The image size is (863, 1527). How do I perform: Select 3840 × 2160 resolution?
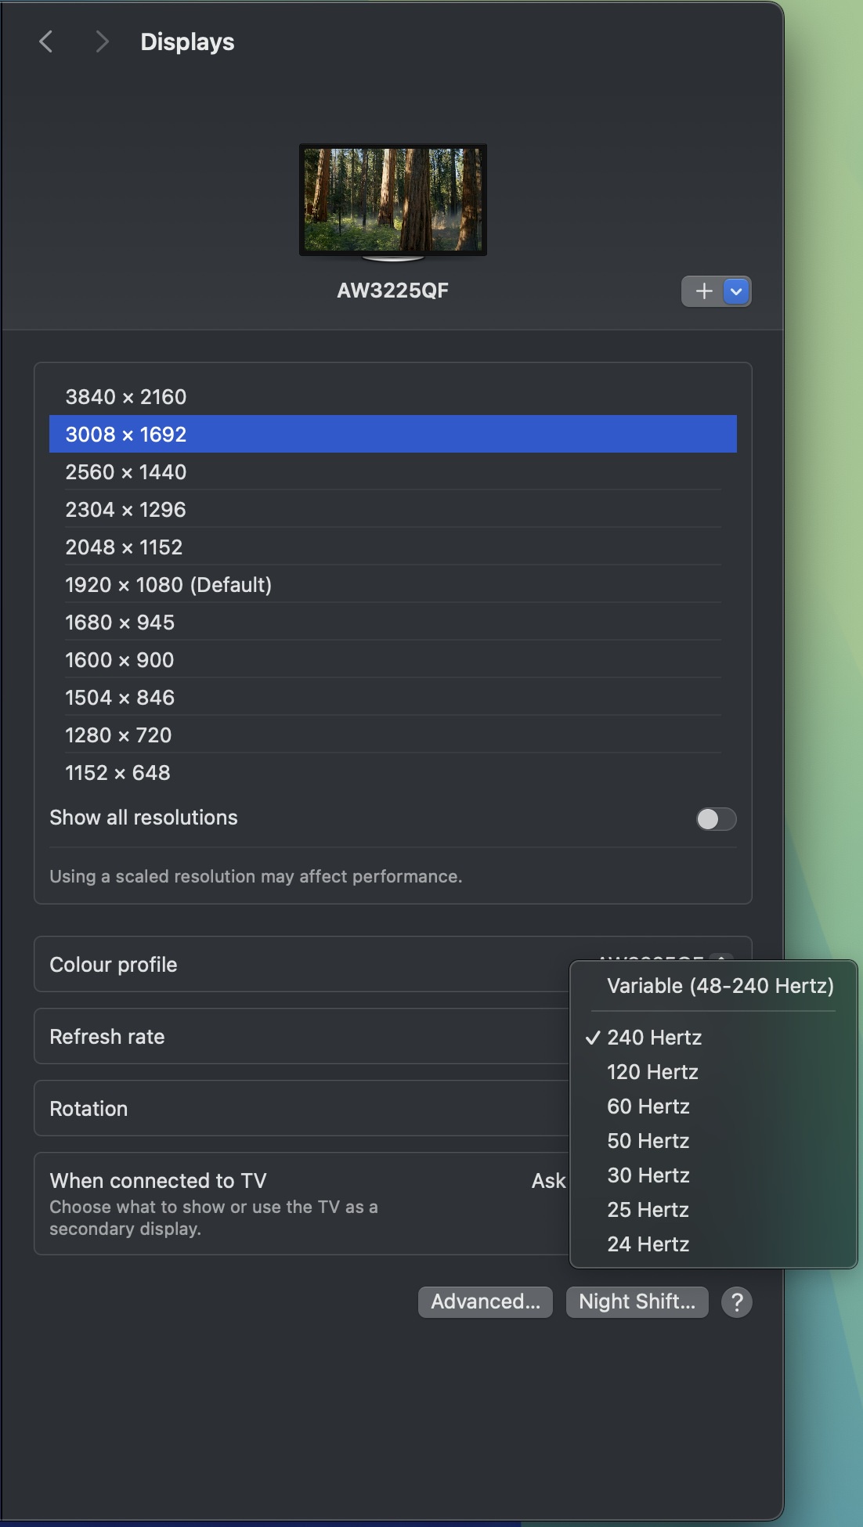pyautogui.click(x=126, y=397)
